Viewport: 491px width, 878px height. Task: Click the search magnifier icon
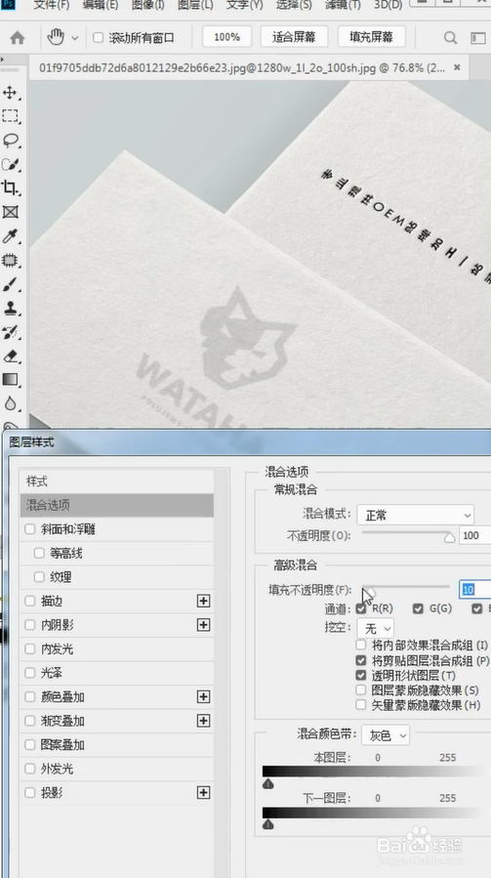click(450, 37)
